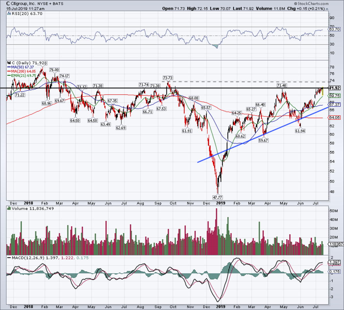Select the RSI indicator icon above the oscillator

pyautogui.click(x=9, y=13)
